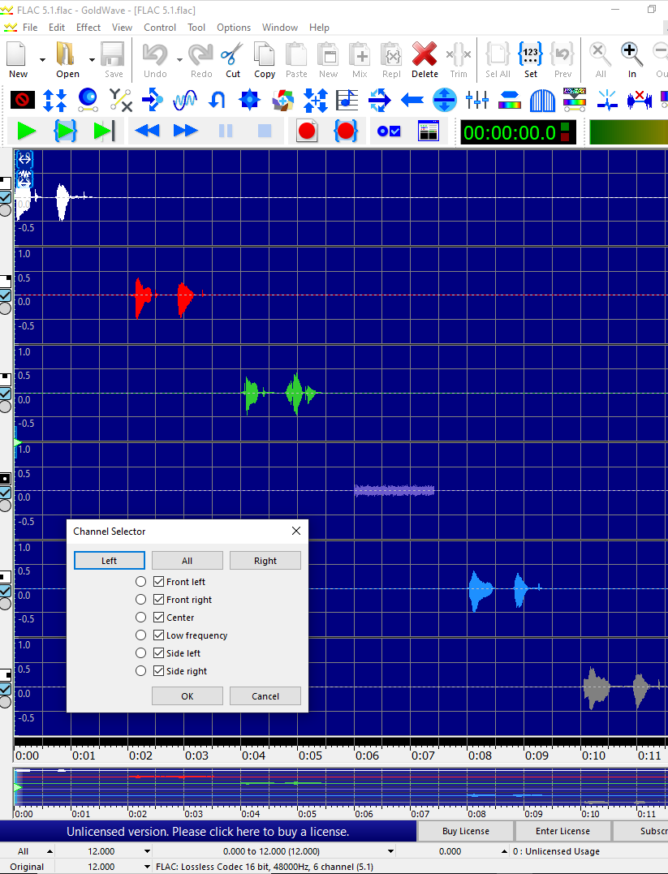Start recording with the red Record button
This screenshot has height=874, width=668.
[307, 131]
